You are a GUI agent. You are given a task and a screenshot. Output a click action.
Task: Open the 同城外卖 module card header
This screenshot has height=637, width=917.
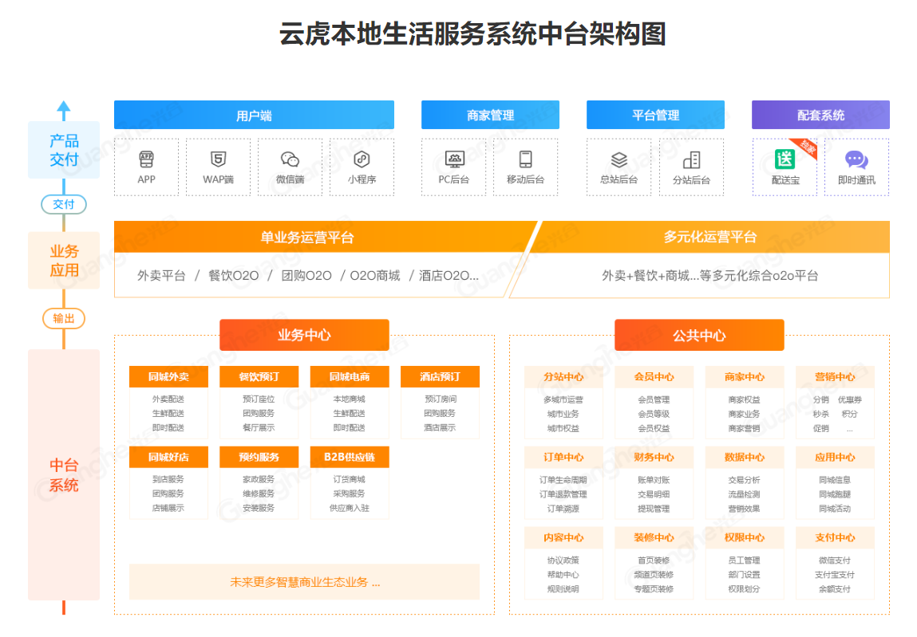tap(168, 376)
